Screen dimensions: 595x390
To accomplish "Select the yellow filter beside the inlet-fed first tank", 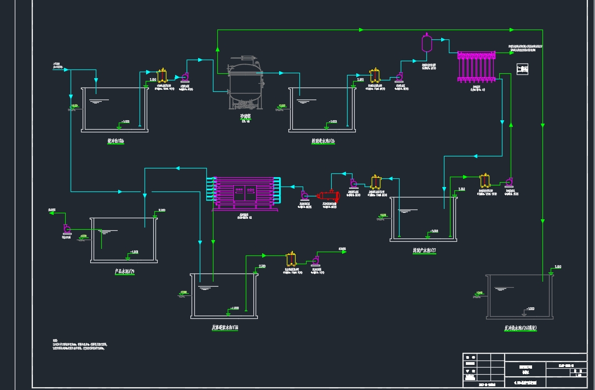I will (x=162, y=75).
